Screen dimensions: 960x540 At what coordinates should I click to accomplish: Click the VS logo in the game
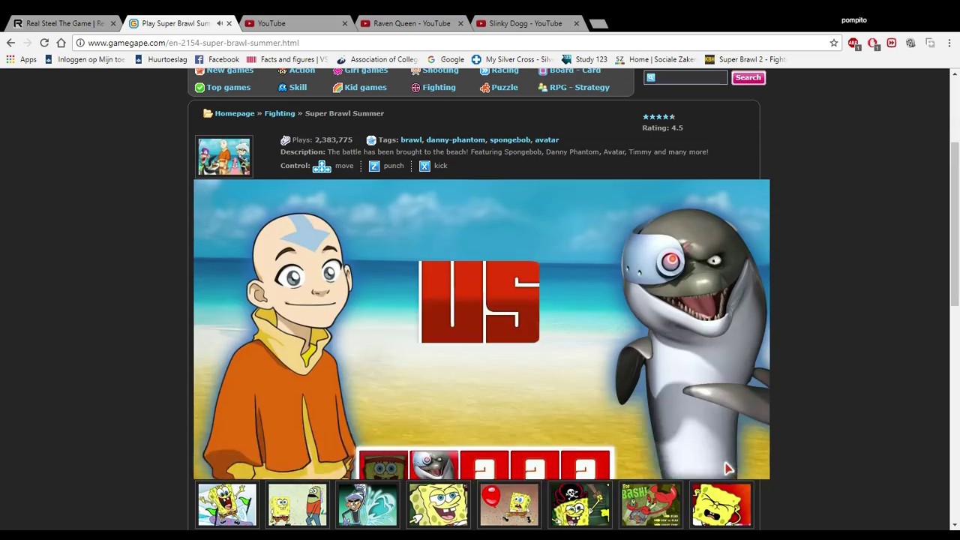click(x=480, y=301)
